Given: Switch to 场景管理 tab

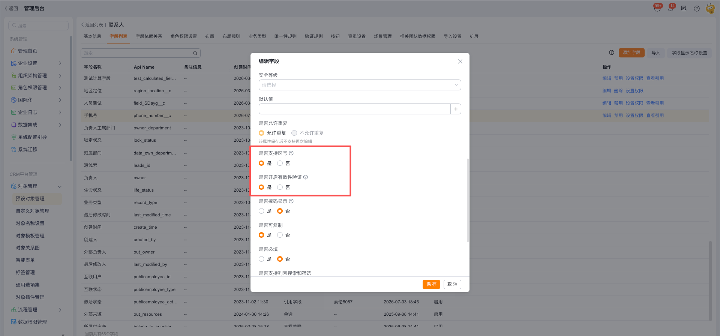Looking at the screenshot, I should 383,36.
